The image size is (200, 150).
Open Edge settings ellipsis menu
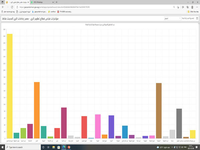click(x=197, y=7)
